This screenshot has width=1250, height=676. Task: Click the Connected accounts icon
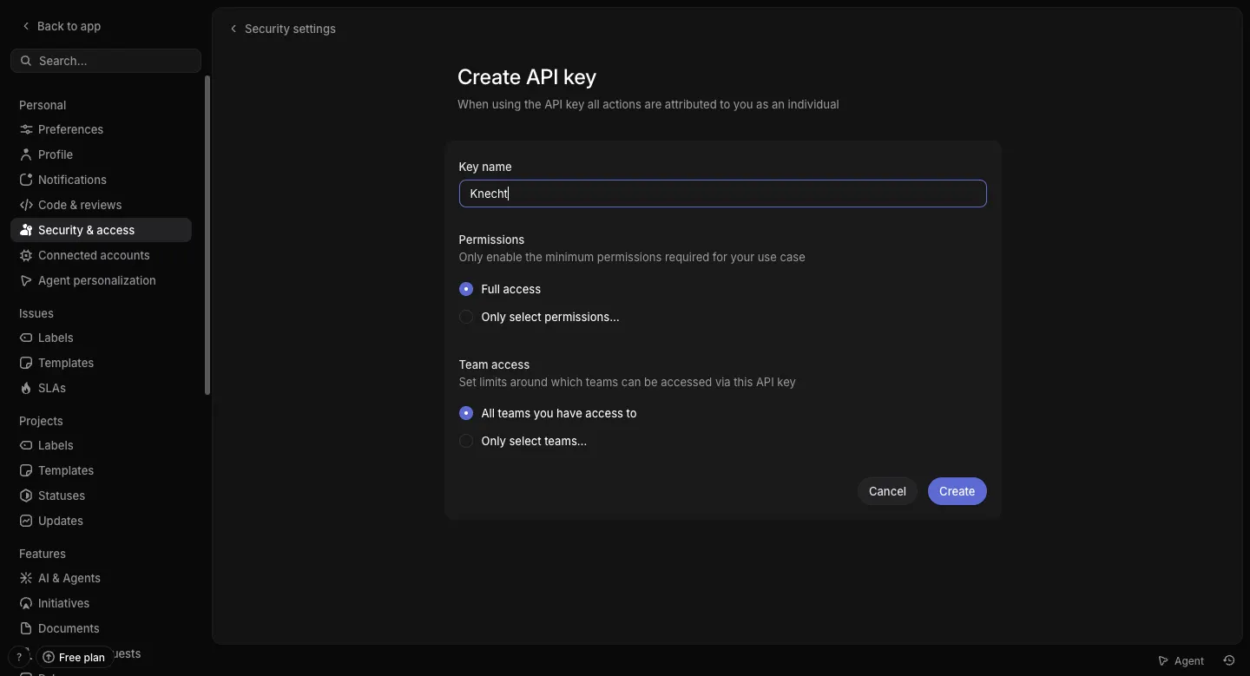click(26, 255)
